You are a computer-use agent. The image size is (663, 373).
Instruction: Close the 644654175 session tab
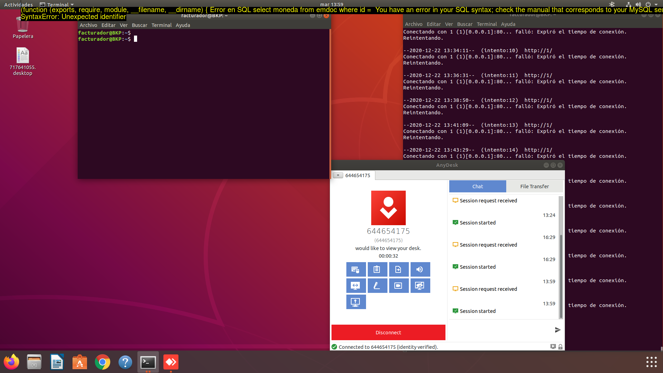click(338, 175)
